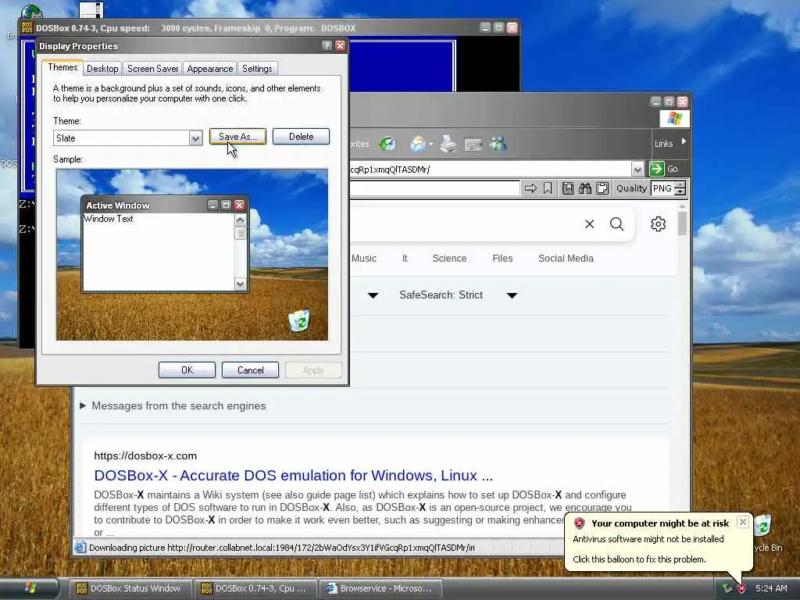Screen dimensions: 800x600
Task: Select the Social Media search category
Action: (566, 259)
